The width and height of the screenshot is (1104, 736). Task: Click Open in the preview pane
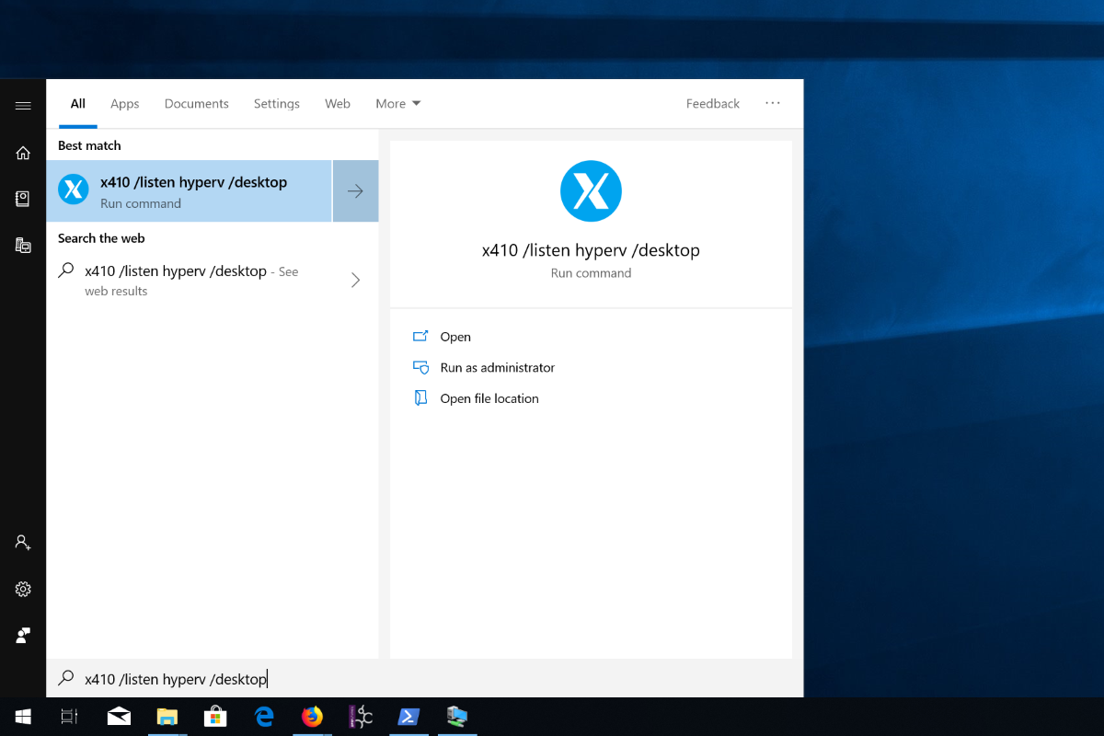454,337
